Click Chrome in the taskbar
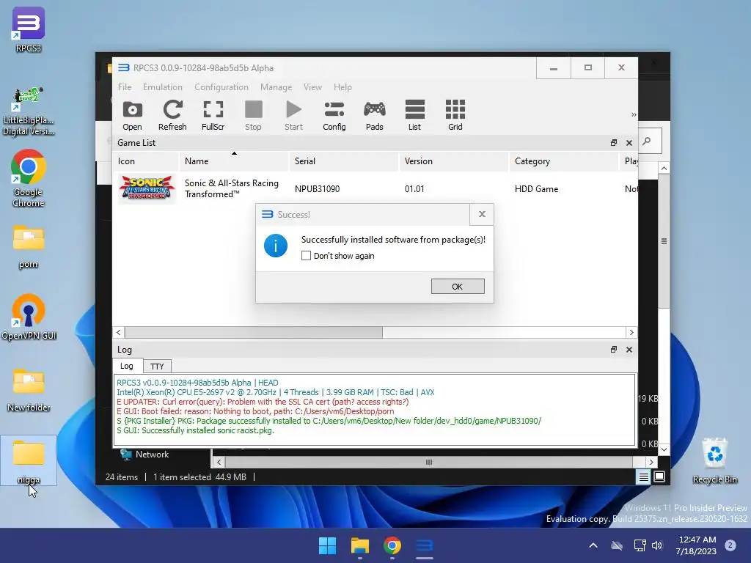Image resolution: width=751 pixels, height=563 pixels. [x=392, y=545]
